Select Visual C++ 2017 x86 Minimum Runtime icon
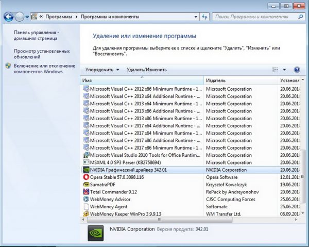Image resolution: width=309 pixels, height=247 pixels. [x=86, y=148]
